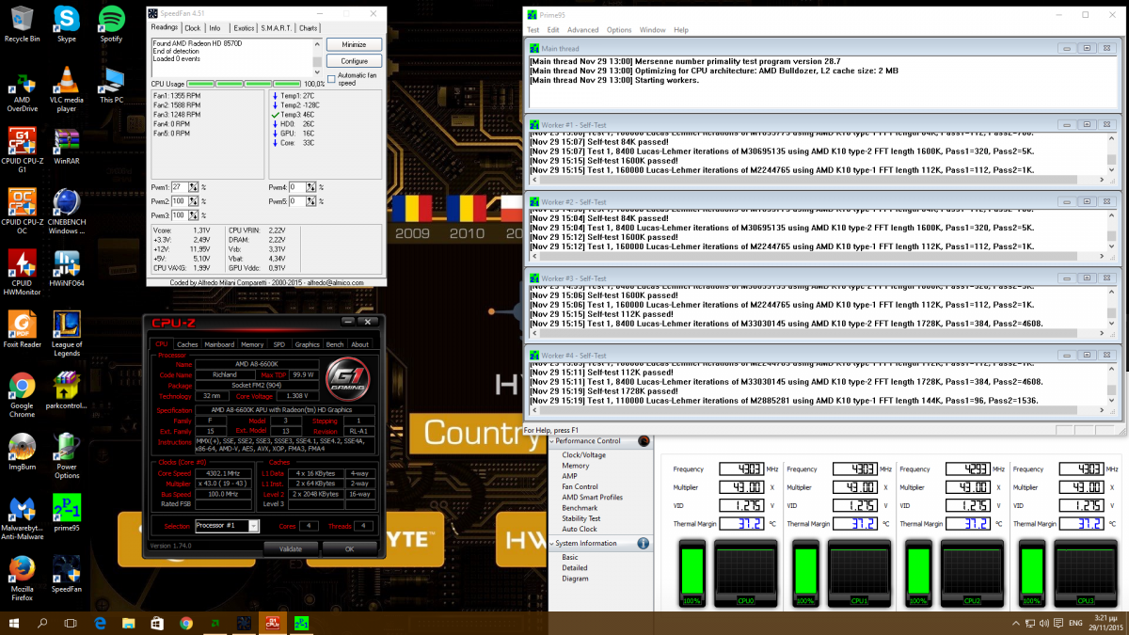Click the SpeedFan fan icon on the taskbar
Image resolution: width=1129 pixels, height=635 pixels.
tap(244, 623)
